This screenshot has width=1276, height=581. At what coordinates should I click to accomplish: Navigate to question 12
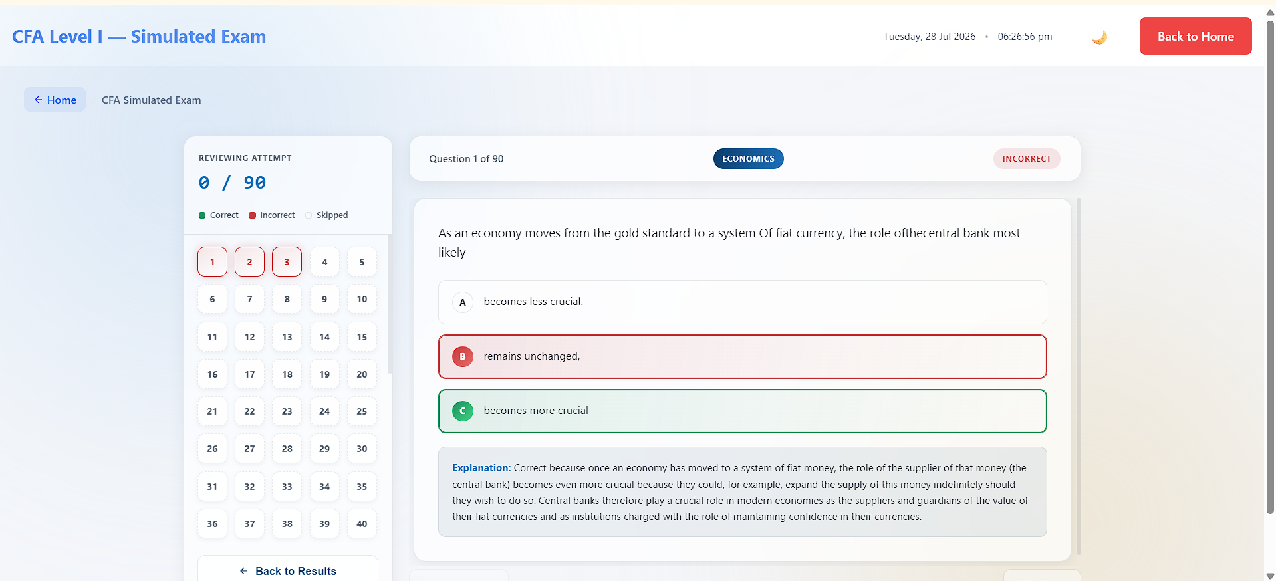coord(249,336)
